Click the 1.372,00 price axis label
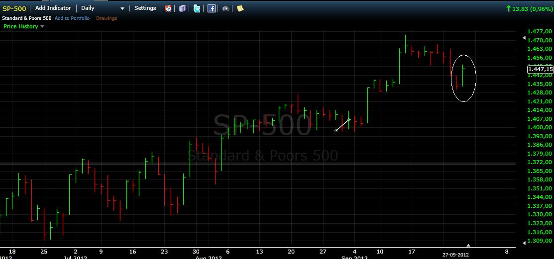Screen dimensions: 554x259 click(x=539, y=162)
